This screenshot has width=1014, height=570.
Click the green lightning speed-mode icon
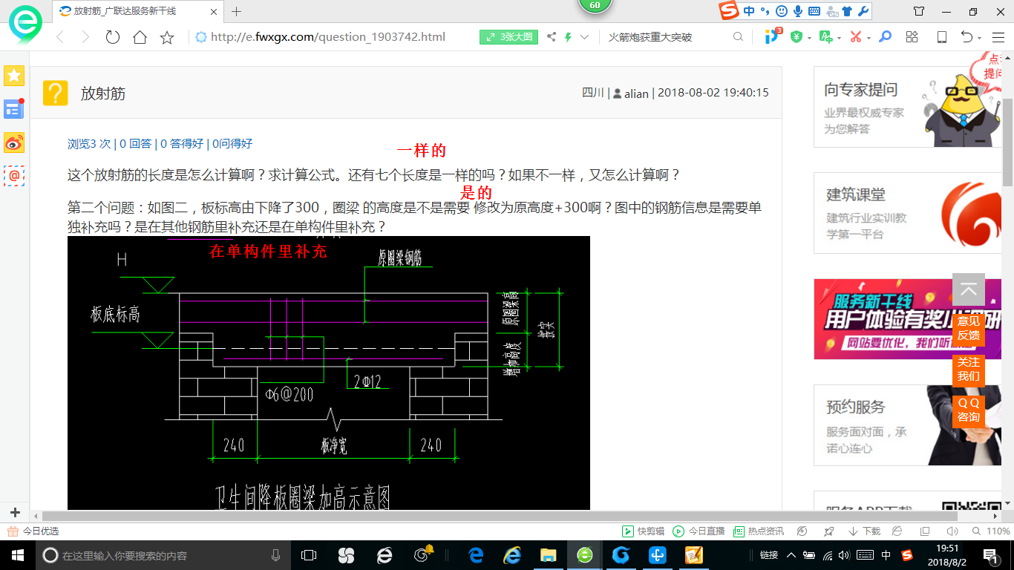click(x=569, y=37)
